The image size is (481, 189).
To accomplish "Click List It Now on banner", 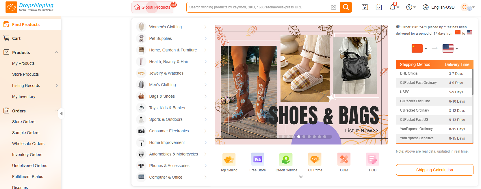I will (x=361, y=131).
